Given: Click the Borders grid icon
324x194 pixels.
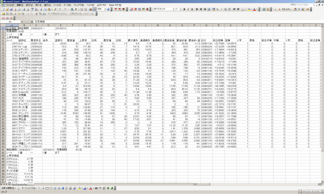Looking at the screenshot, I should pyautogui.click(x=243, y=9).
